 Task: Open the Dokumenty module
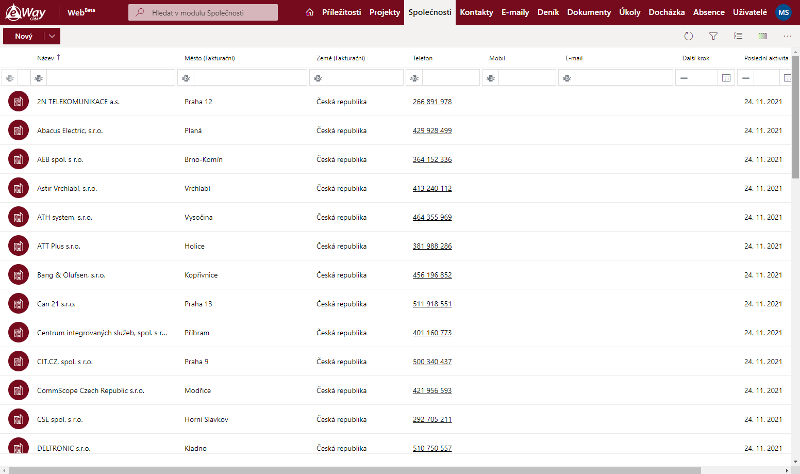589,12
